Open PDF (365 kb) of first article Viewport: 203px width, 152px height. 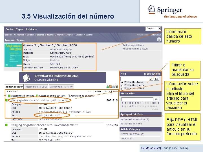[x=46, y=115]
